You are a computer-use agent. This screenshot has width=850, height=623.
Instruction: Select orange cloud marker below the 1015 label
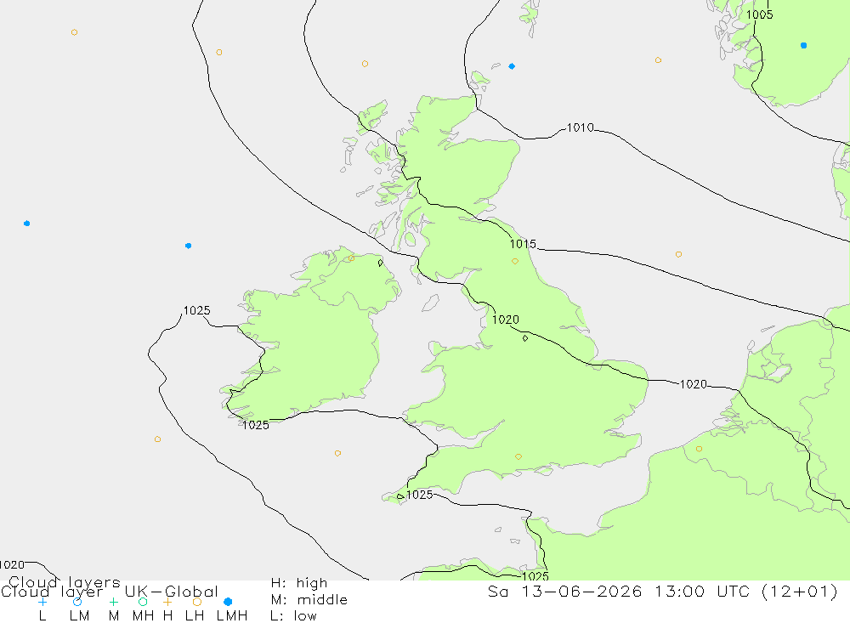point(515,261)
